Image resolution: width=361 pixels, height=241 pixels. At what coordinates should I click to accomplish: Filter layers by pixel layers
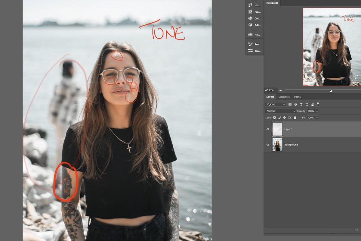pyautogui.click(x=290, y=105)
